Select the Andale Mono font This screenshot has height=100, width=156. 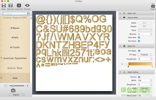tap(15, 68)
